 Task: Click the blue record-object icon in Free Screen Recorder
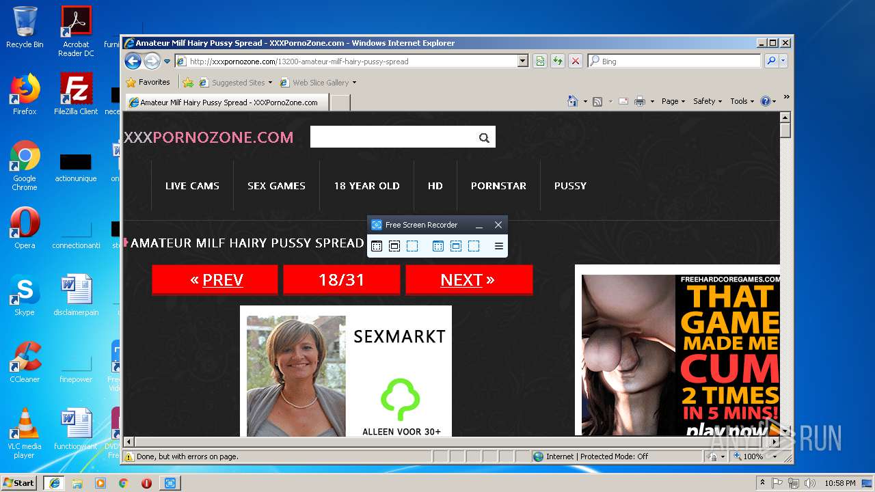point(456,246)
